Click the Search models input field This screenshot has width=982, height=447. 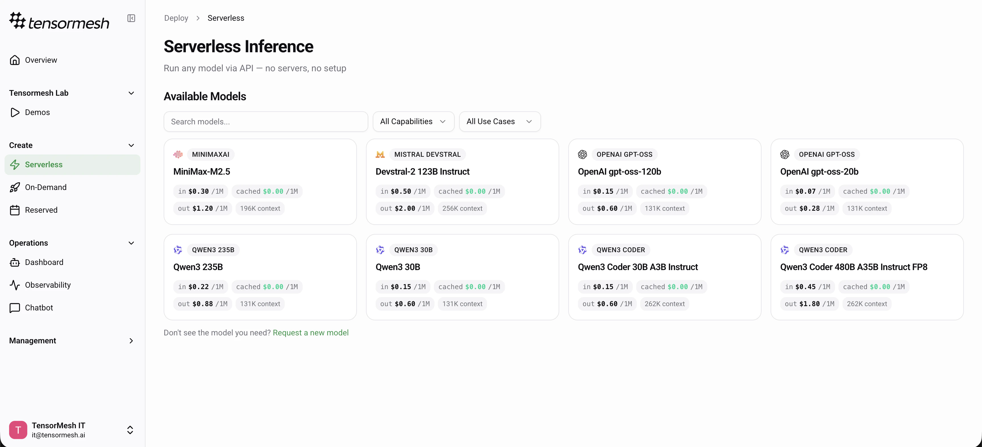265,121
